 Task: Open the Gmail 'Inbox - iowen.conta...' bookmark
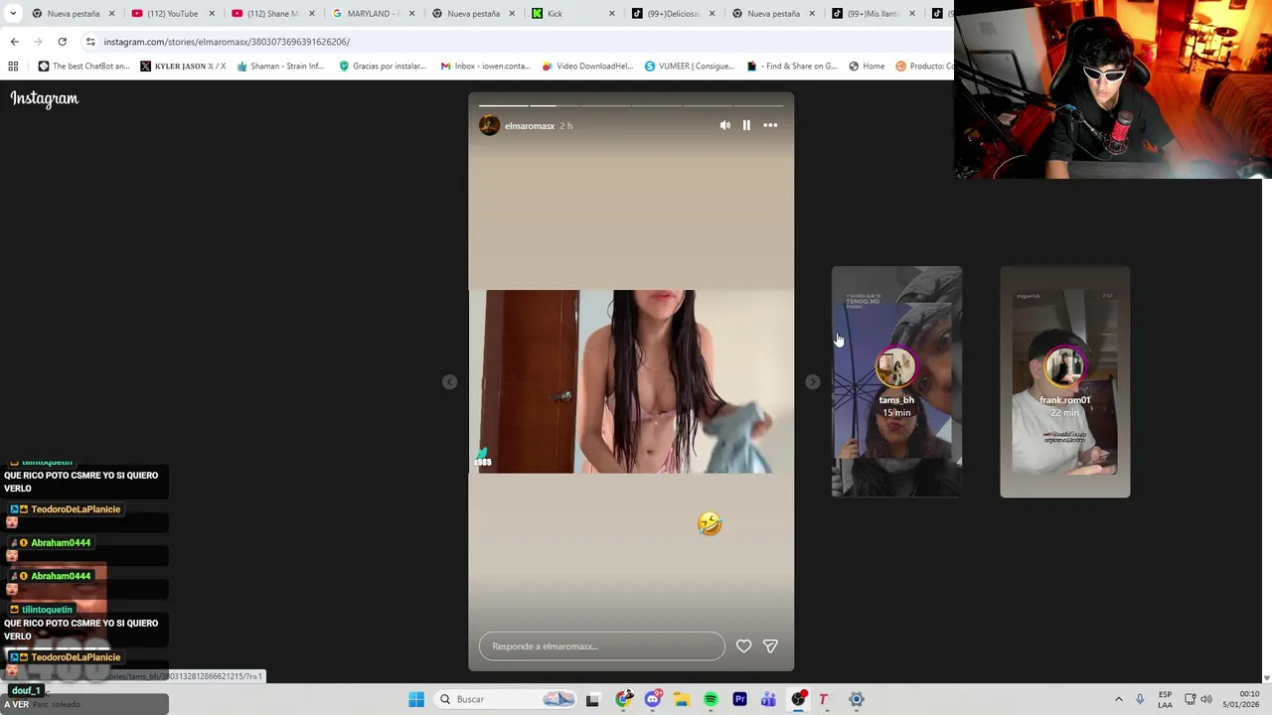click(485, 67)
